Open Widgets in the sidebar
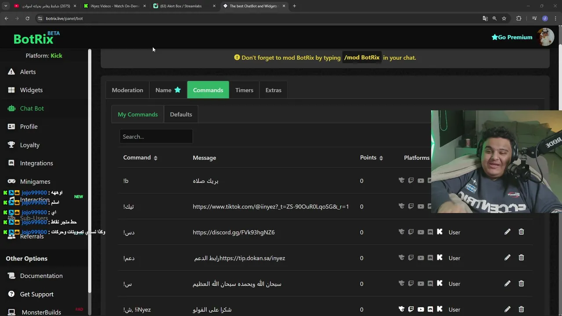The image size is (562, 316). pyautogui.click(x=31, y=90)
